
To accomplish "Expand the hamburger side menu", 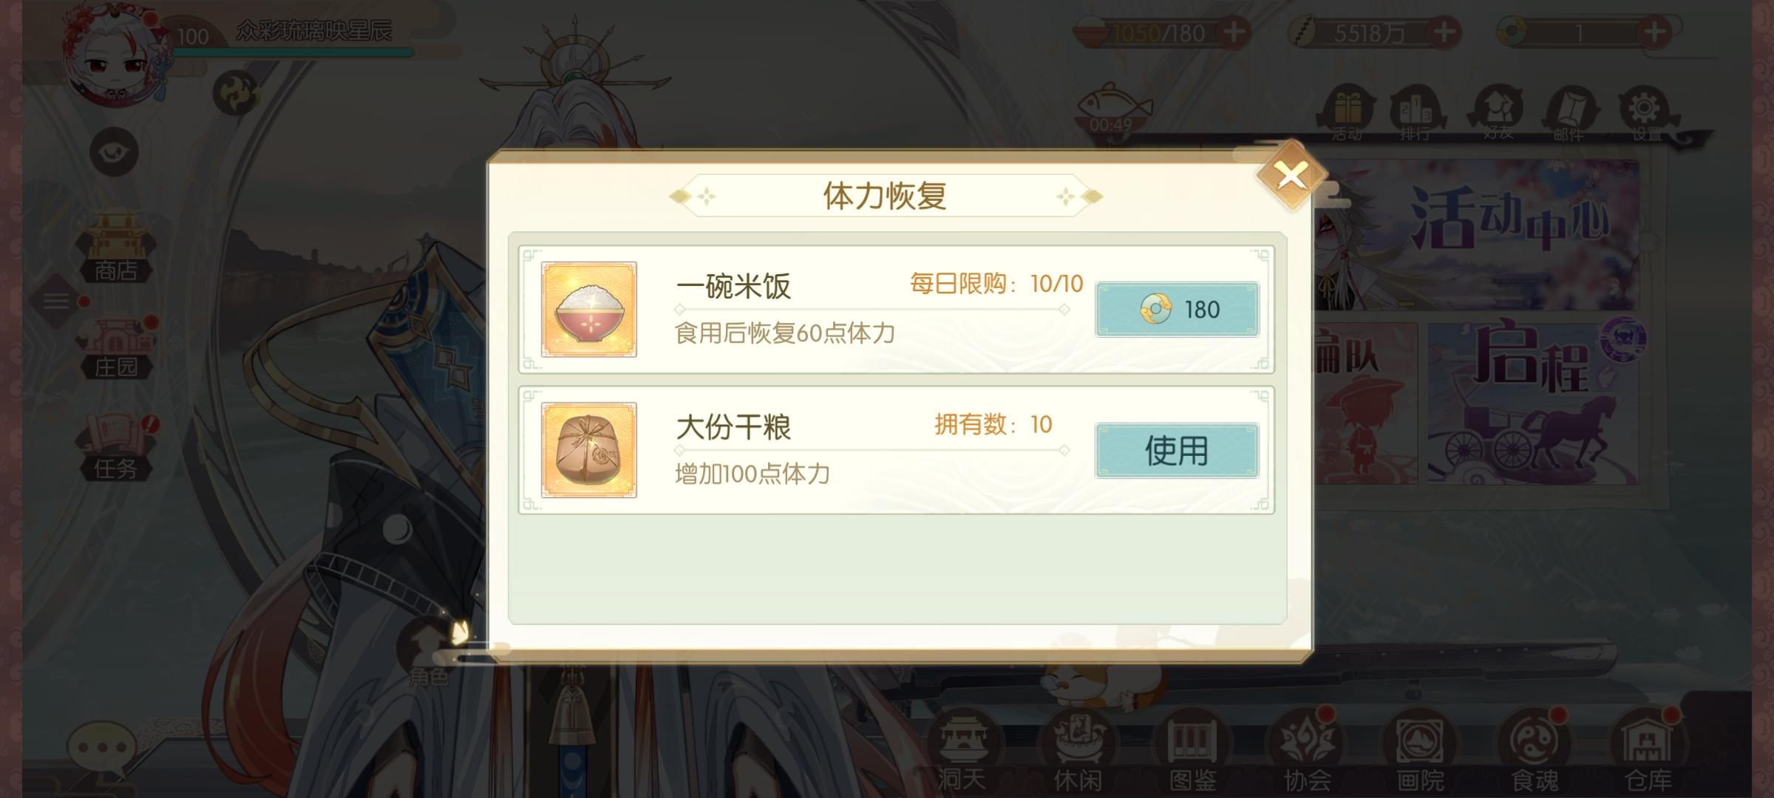I will [x=56, y=301].
